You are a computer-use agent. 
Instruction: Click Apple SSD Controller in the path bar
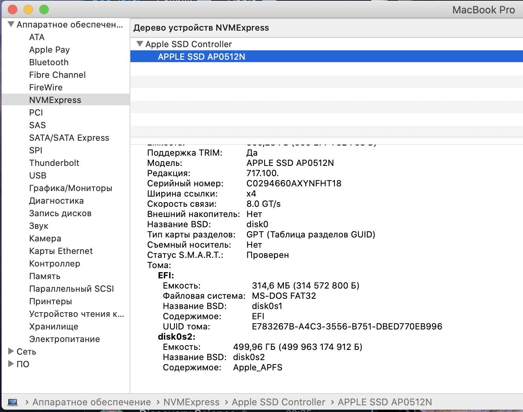tap(278, 402)
